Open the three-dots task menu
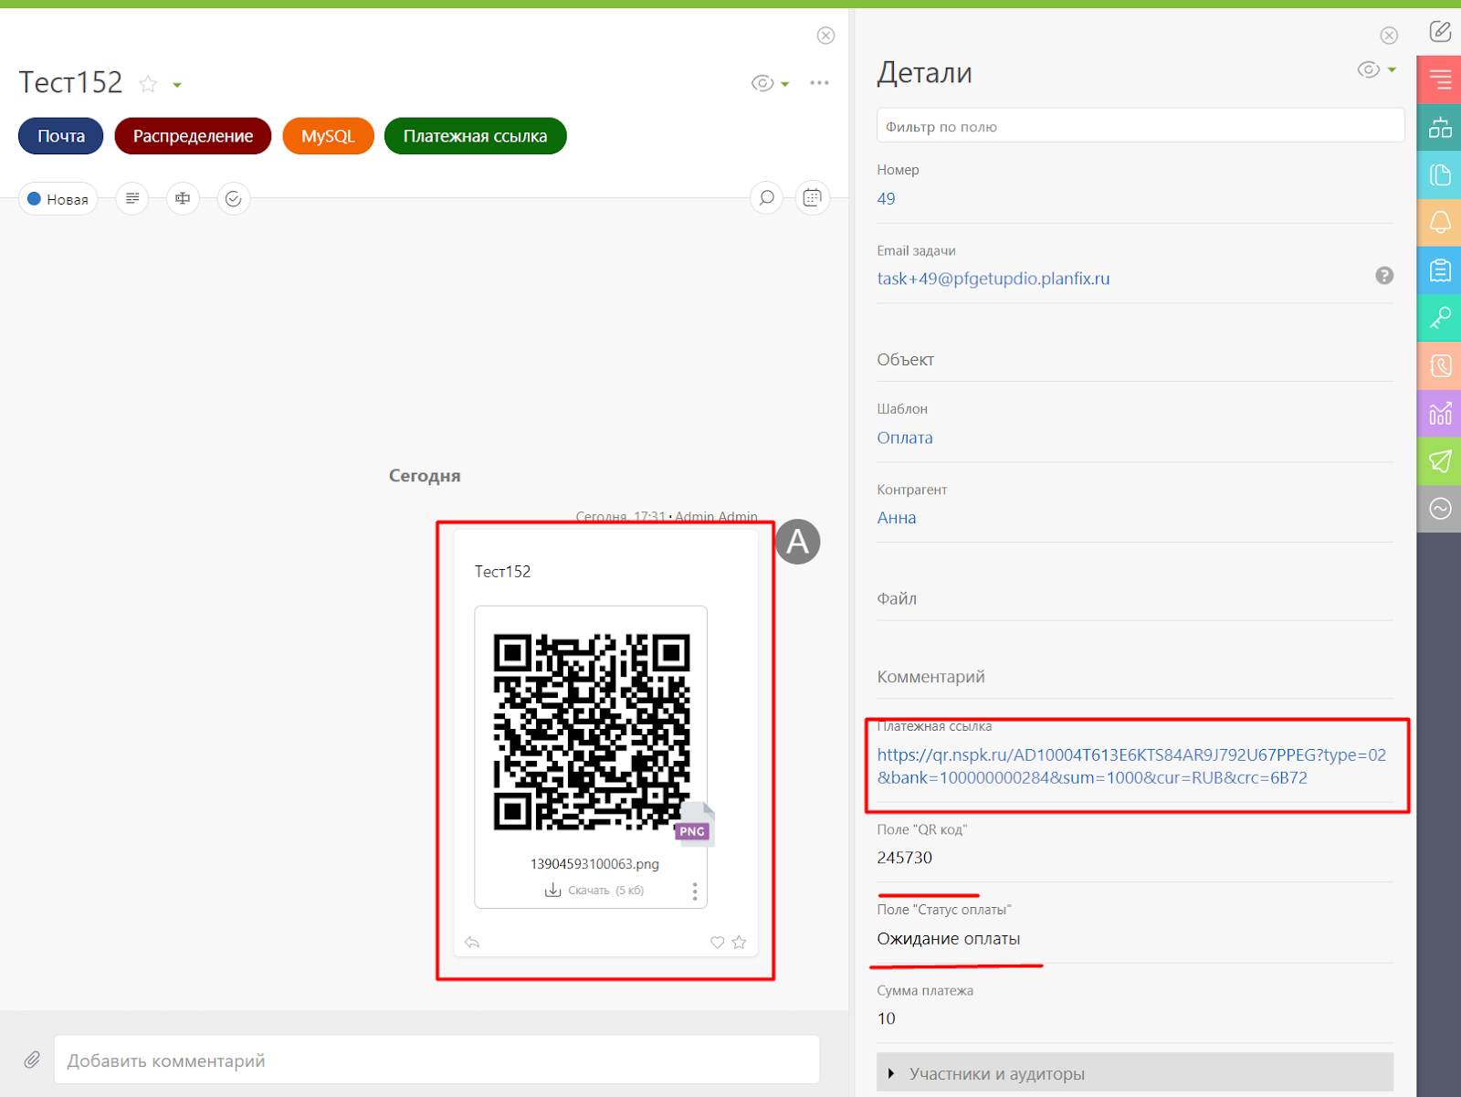This screenshot has height=1097, width=1461. click(x=819, y=83)
